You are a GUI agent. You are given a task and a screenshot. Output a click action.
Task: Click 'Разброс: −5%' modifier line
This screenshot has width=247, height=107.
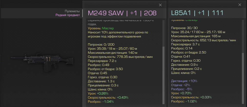(182, 89)
